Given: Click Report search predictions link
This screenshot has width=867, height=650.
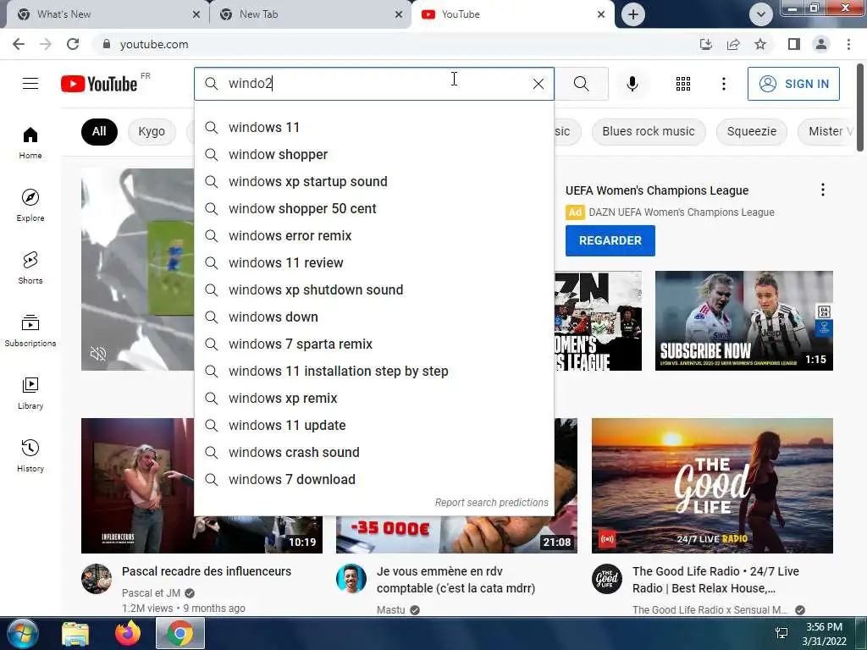Looking at the screenshot, I should 491,503.
